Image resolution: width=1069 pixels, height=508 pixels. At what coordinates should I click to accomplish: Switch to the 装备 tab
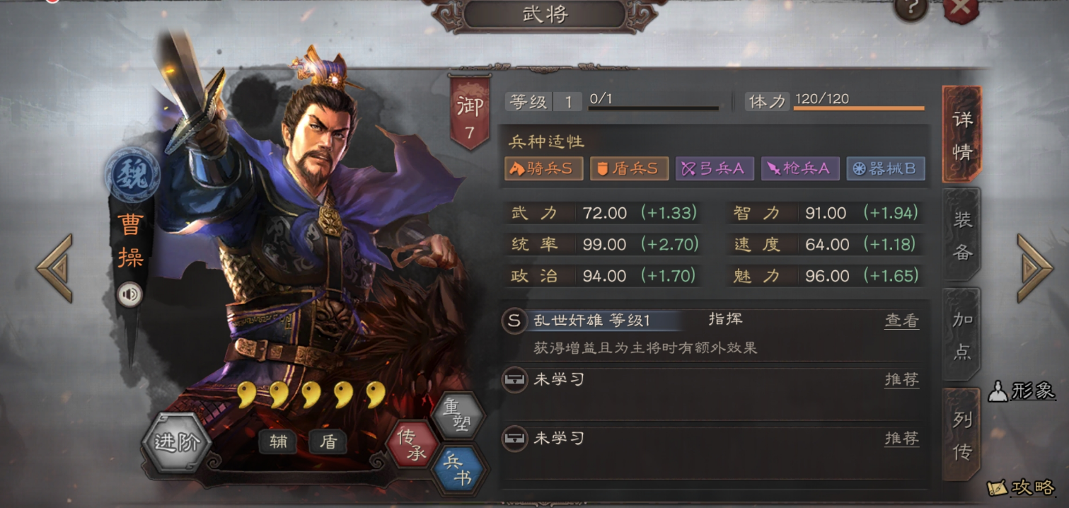coord(962,235)
